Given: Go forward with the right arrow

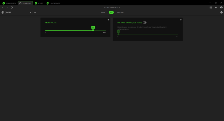Looking at the screenshot, I should [x=7, y=8].
